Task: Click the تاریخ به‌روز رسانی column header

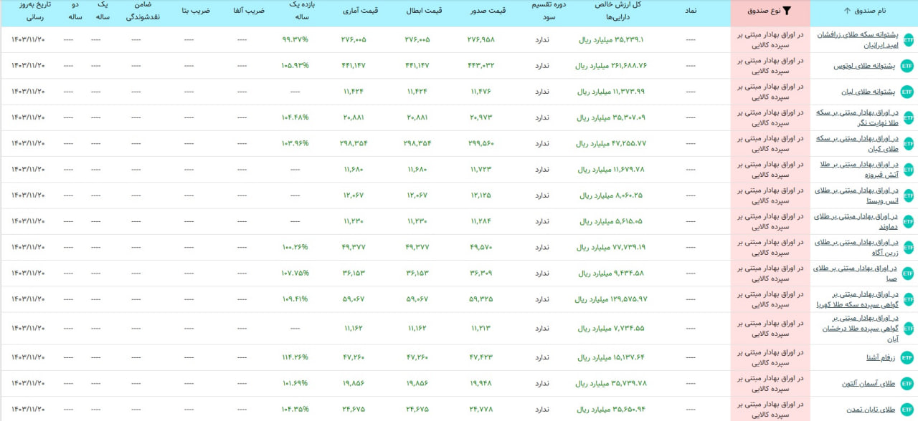Action: [x=28, y=10]
